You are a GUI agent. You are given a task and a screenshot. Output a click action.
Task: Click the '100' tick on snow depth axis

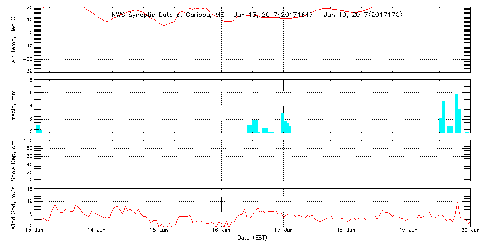(28, 141)
